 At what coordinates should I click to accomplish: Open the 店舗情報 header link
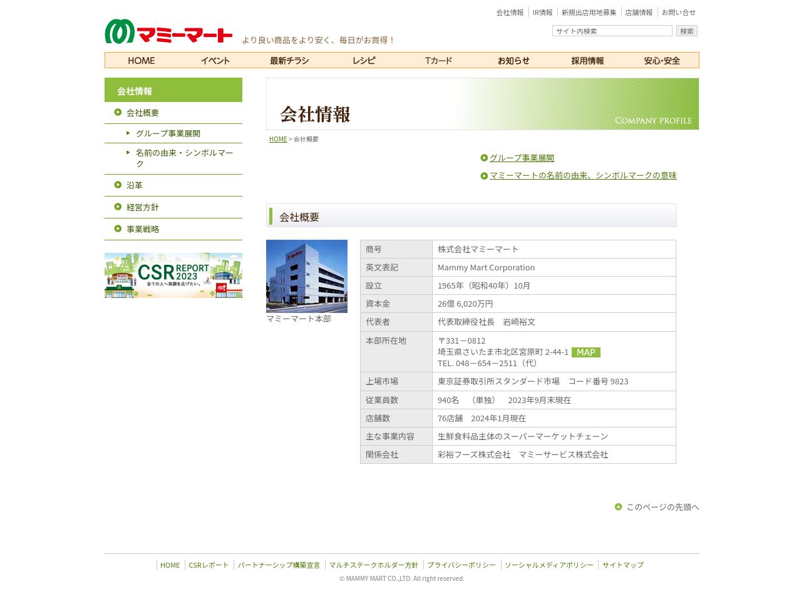point(639,13)
